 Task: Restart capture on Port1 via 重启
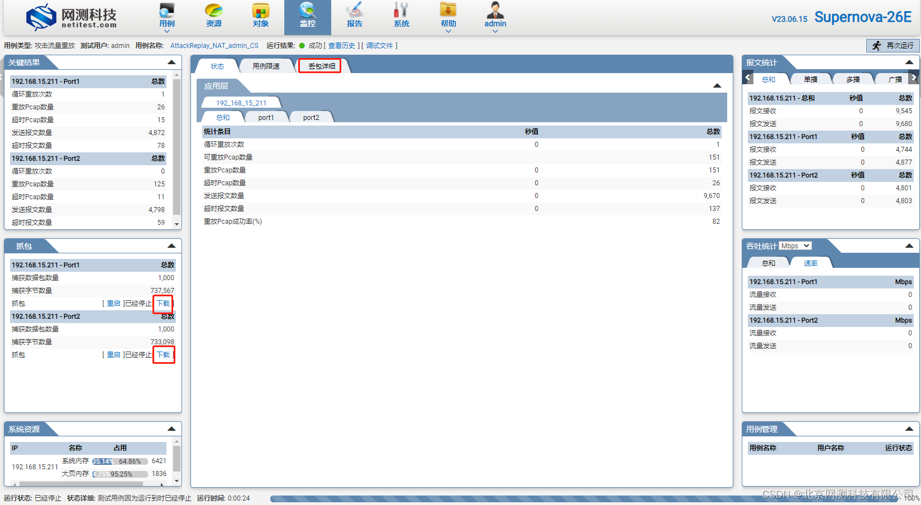click(113, 304)
